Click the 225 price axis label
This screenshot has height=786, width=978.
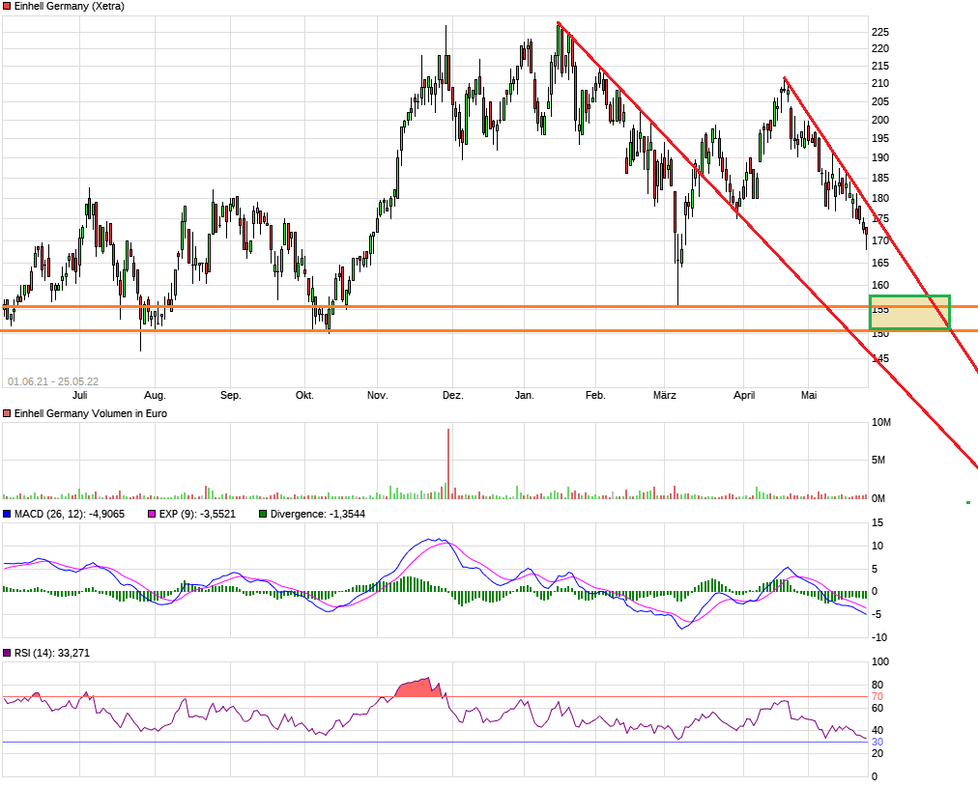pyautogui.click(x=880, y=33)
